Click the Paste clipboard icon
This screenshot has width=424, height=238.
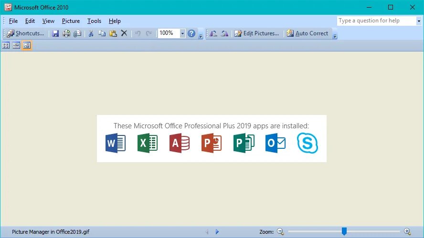click(x=113, y=33)
